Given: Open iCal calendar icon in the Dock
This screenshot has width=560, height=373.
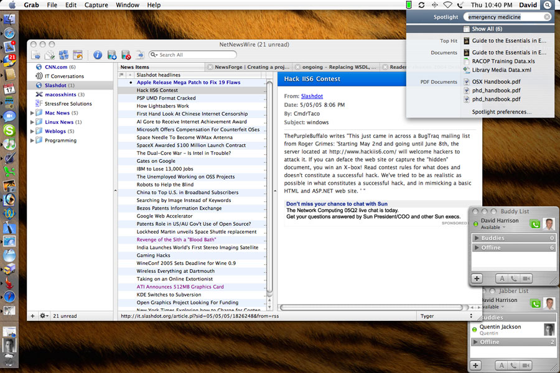Looking at the screenshot, I should (x=9, y=88).
